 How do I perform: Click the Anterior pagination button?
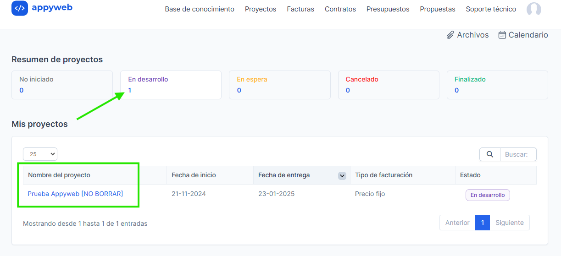[457, 223]
